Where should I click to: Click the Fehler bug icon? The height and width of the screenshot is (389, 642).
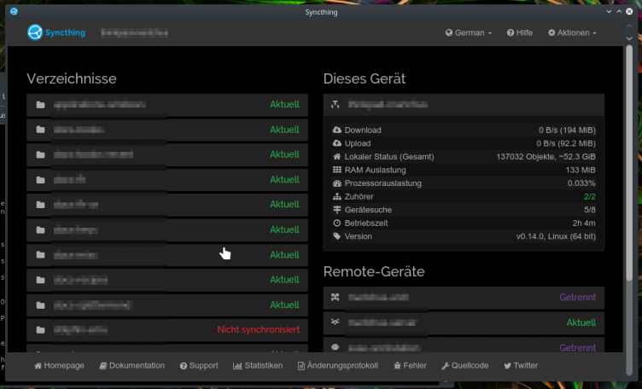pos(397,365)
